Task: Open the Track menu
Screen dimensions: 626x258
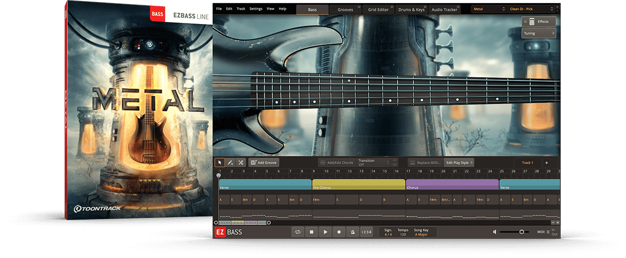Action: point(240,9)
